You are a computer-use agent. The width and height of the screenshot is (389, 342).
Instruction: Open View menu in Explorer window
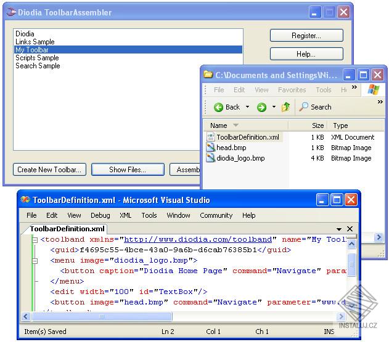[261, 90]
